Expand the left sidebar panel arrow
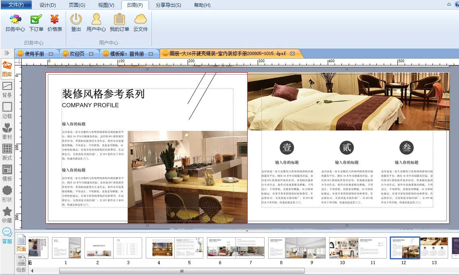The width and height of the screenshot is (459, 275). click(x=7, y=53)
